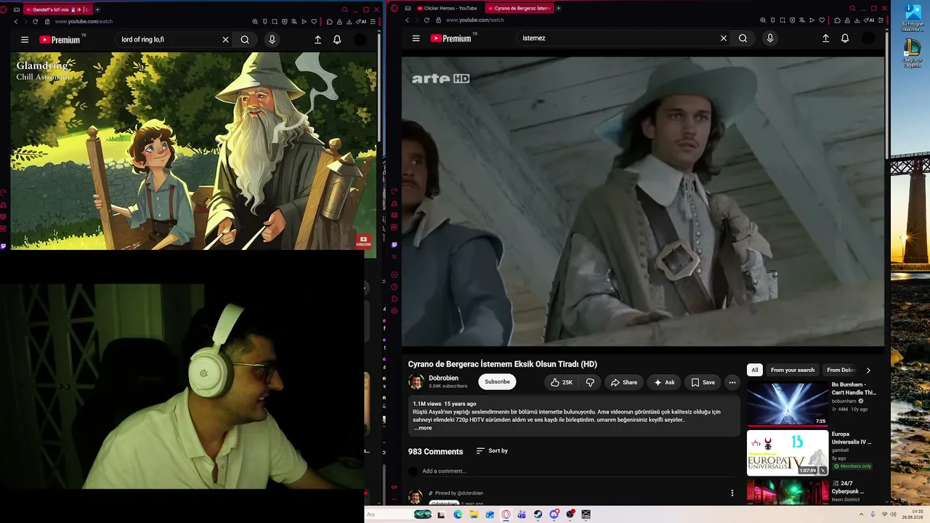This screenshot has width=930, height=523.
Task: Open a new tab in the left browser window
Action: pyautogui.click(x=97, y=9)
